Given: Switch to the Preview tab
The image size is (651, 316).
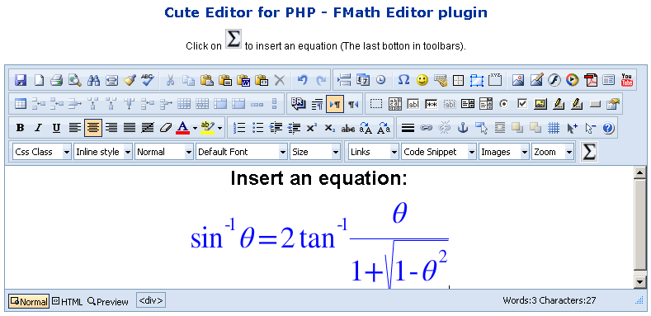Looking at the screenshot, I should tap(108, 301).
